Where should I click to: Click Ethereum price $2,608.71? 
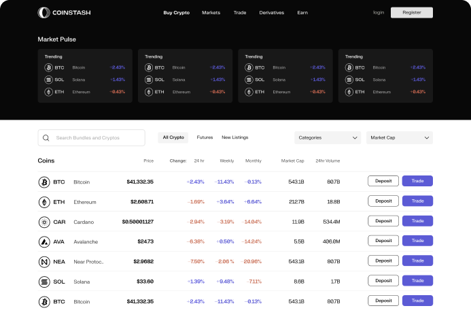pyautogui.click(x=142, y=202)
